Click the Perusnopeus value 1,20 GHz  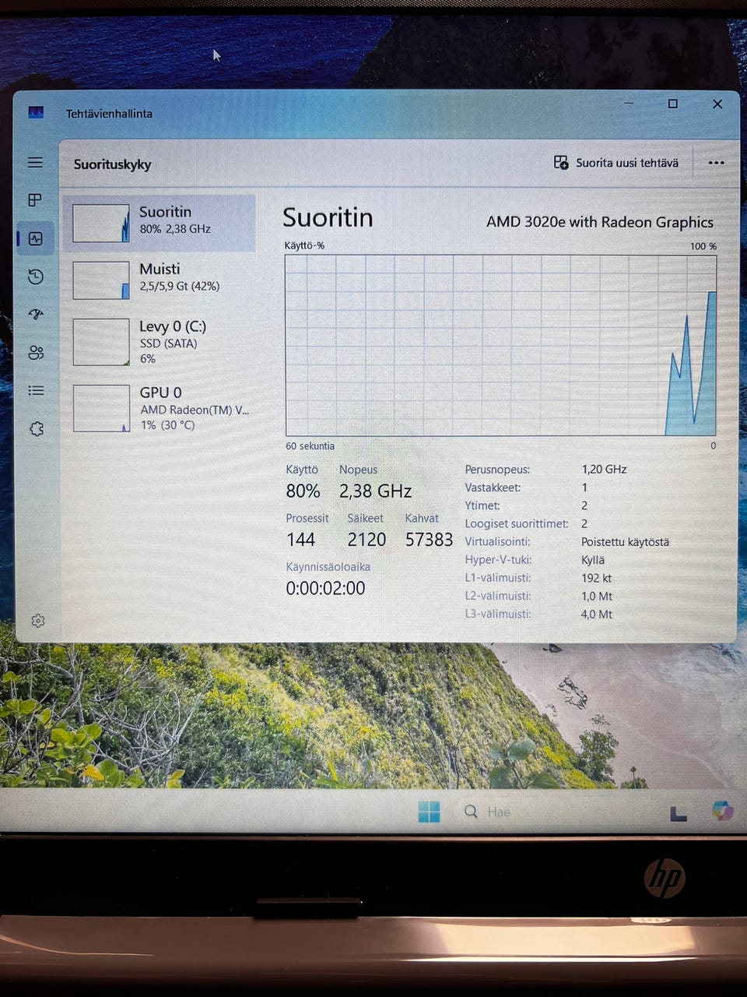(604, 469)
